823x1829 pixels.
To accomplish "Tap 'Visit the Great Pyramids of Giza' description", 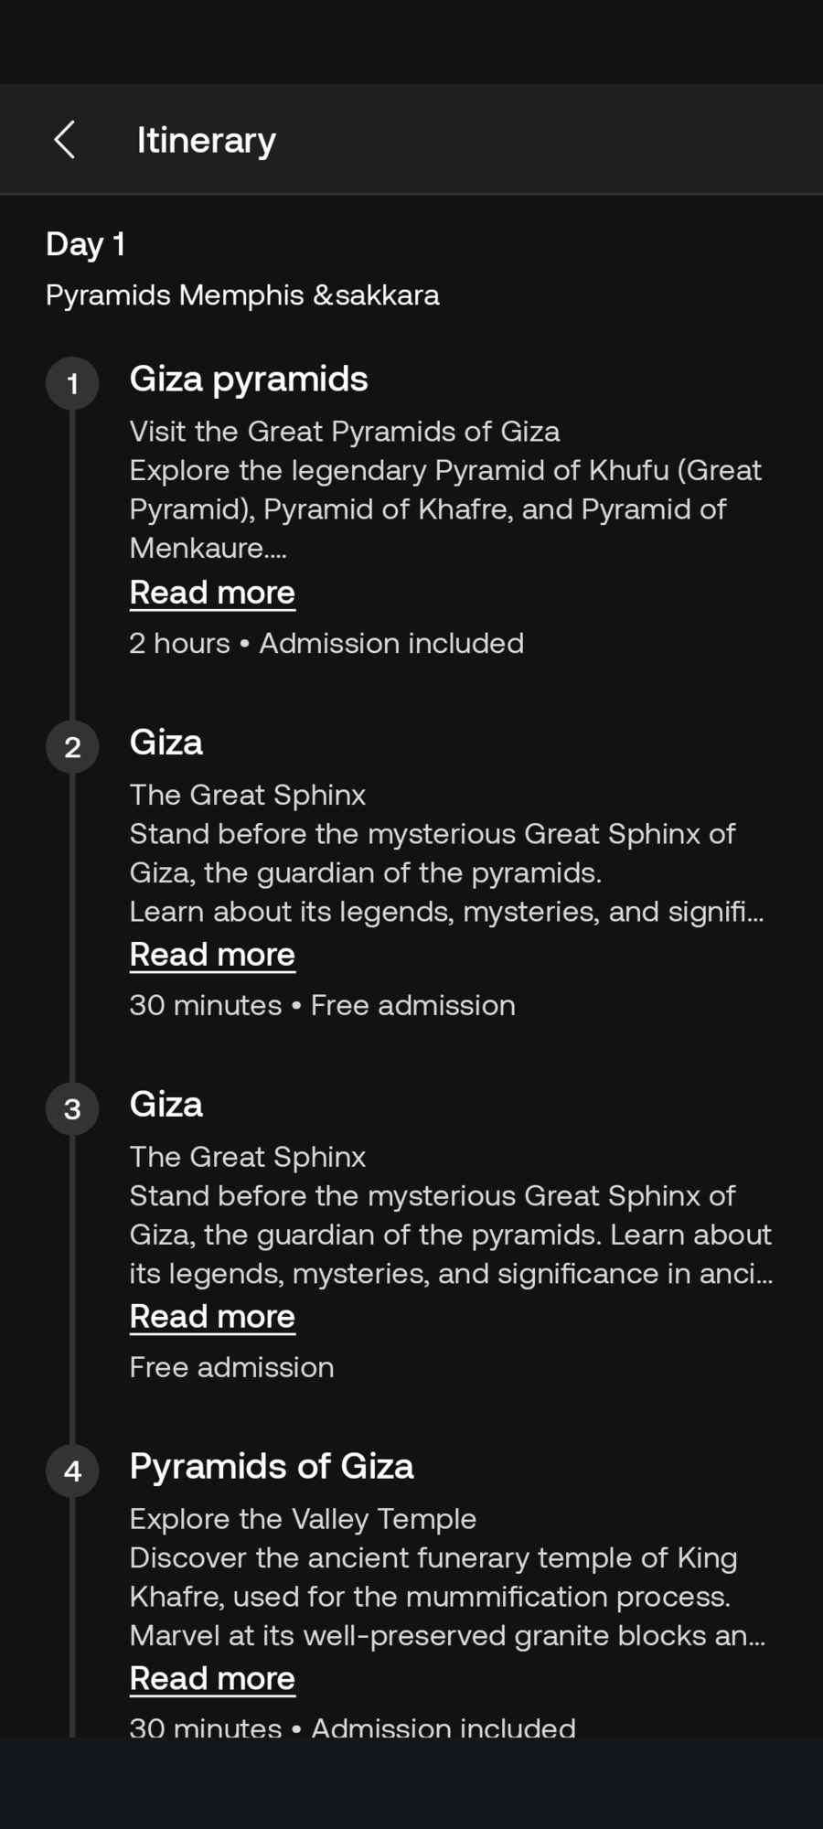I will click(x=345, y=432).
